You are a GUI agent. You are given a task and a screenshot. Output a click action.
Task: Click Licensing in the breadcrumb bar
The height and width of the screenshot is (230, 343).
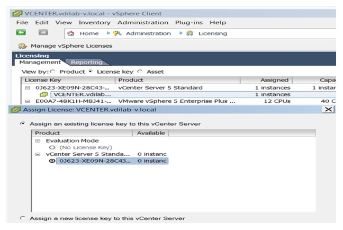point(213,33)
